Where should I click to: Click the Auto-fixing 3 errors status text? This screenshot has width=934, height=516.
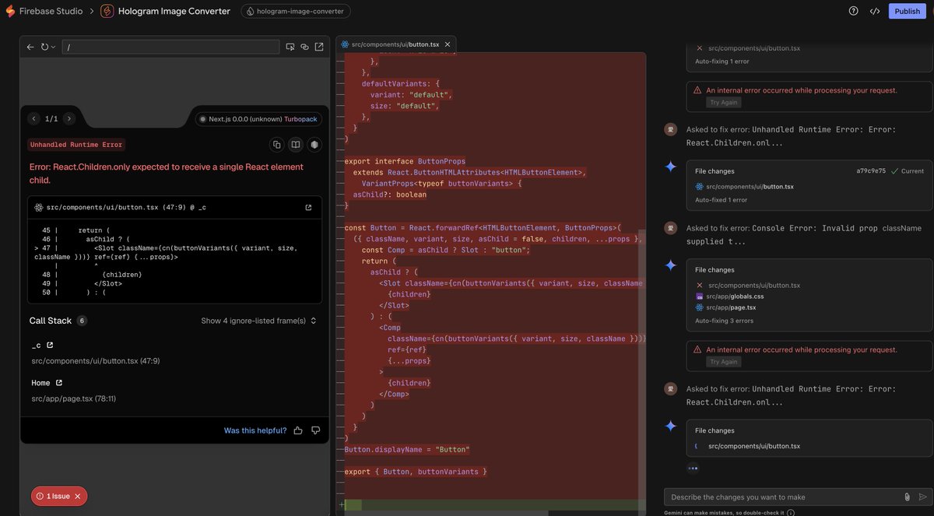724,321
